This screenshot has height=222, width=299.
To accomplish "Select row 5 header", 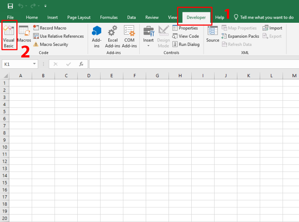I will tap(4, 112).
